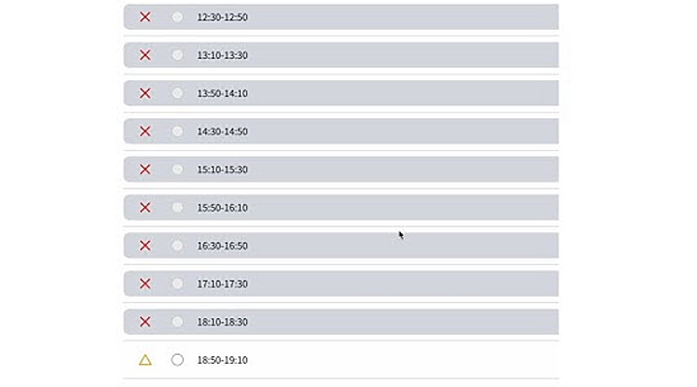Click the 16:30-16:50 time slot label
The height and width of the screenshot is (387, 697).
(223, 246)
